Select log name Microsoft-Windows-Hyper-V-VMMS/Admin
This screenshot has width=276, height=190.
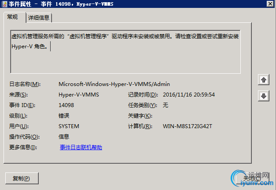point(114,84)
